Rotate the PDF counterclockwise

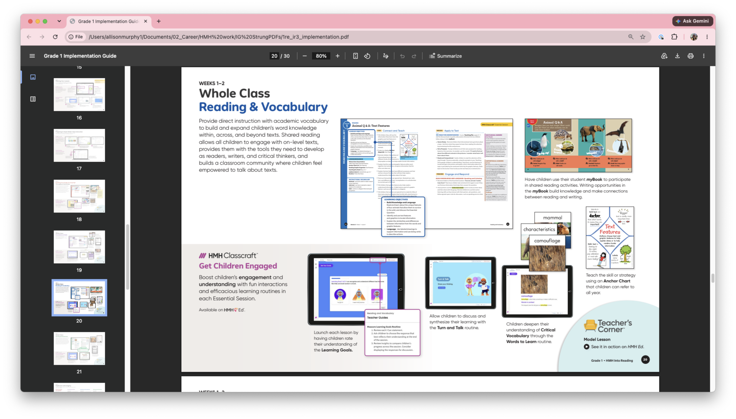pos(367,56)
